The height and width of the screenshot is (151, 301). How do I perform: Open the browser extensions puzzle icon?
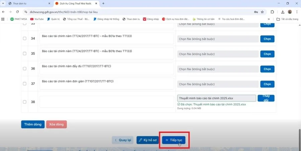click(x=272, y=12)
